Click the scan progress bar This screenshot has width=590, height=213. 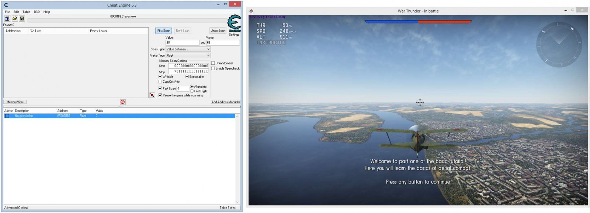click(127, 21)
